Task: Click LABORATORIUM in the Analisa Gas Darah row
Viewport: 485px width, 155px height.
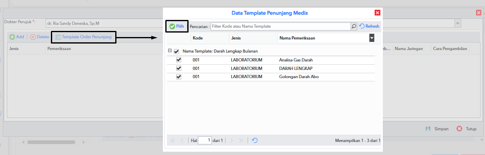Action: coord(246,60)
